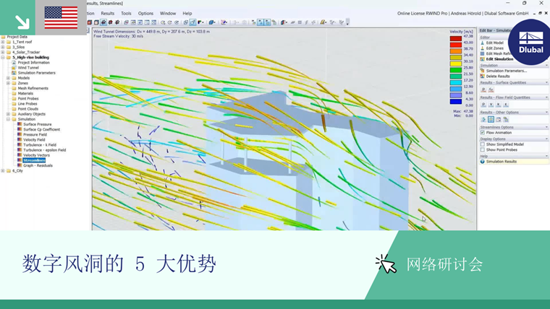Screen dimensions: 550x309
Task: Open Simulation Results help link
Action: [502, 162]
